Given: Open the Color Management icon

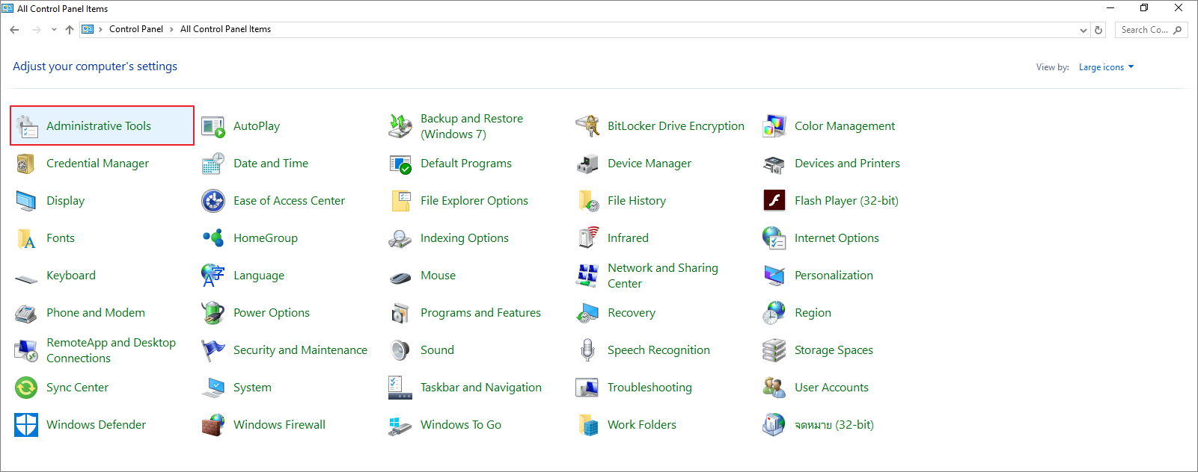Looking at the screenshot, I should [x=774, y=126].
